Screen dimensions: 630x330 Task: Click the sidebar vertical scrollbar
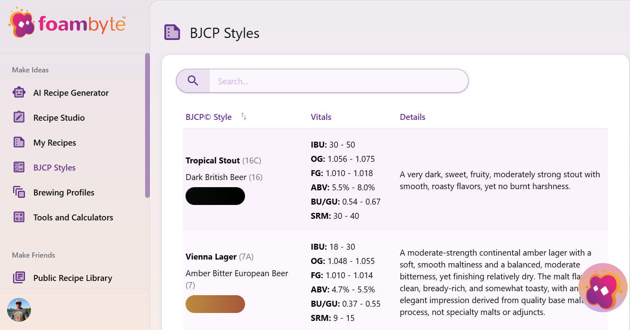[147, 125]
